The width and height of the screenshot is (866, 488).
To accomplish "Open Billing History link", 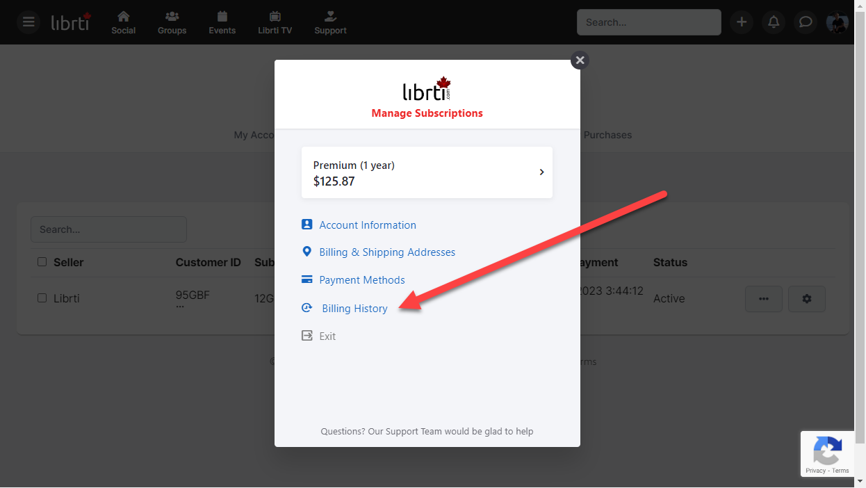I will coord(354,309).
